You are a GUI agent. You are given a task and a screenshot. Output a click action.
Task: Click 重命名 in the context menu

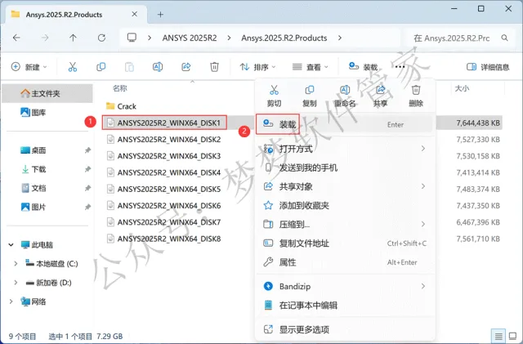click(x=345, y=96)
